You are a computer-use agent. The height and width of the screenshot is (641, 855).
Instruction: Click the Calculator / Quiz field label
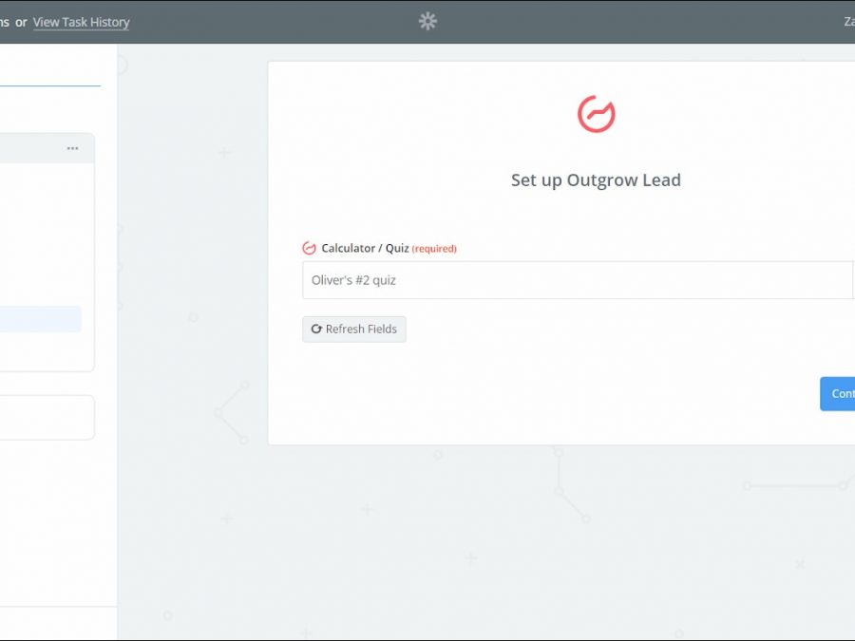[x=365, y=249]
